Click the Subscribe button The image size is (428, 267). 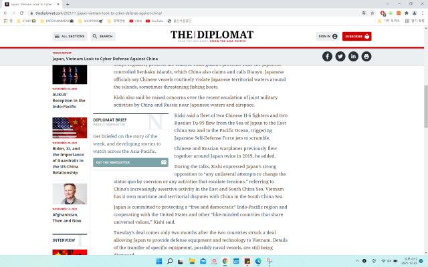[357, 36]
